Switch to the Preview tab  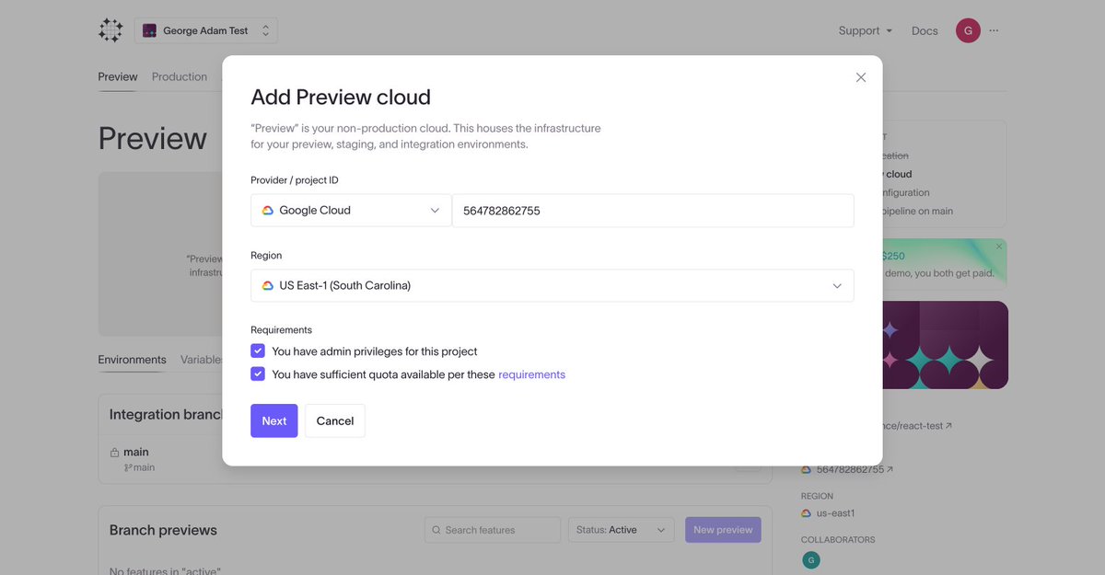118,76
